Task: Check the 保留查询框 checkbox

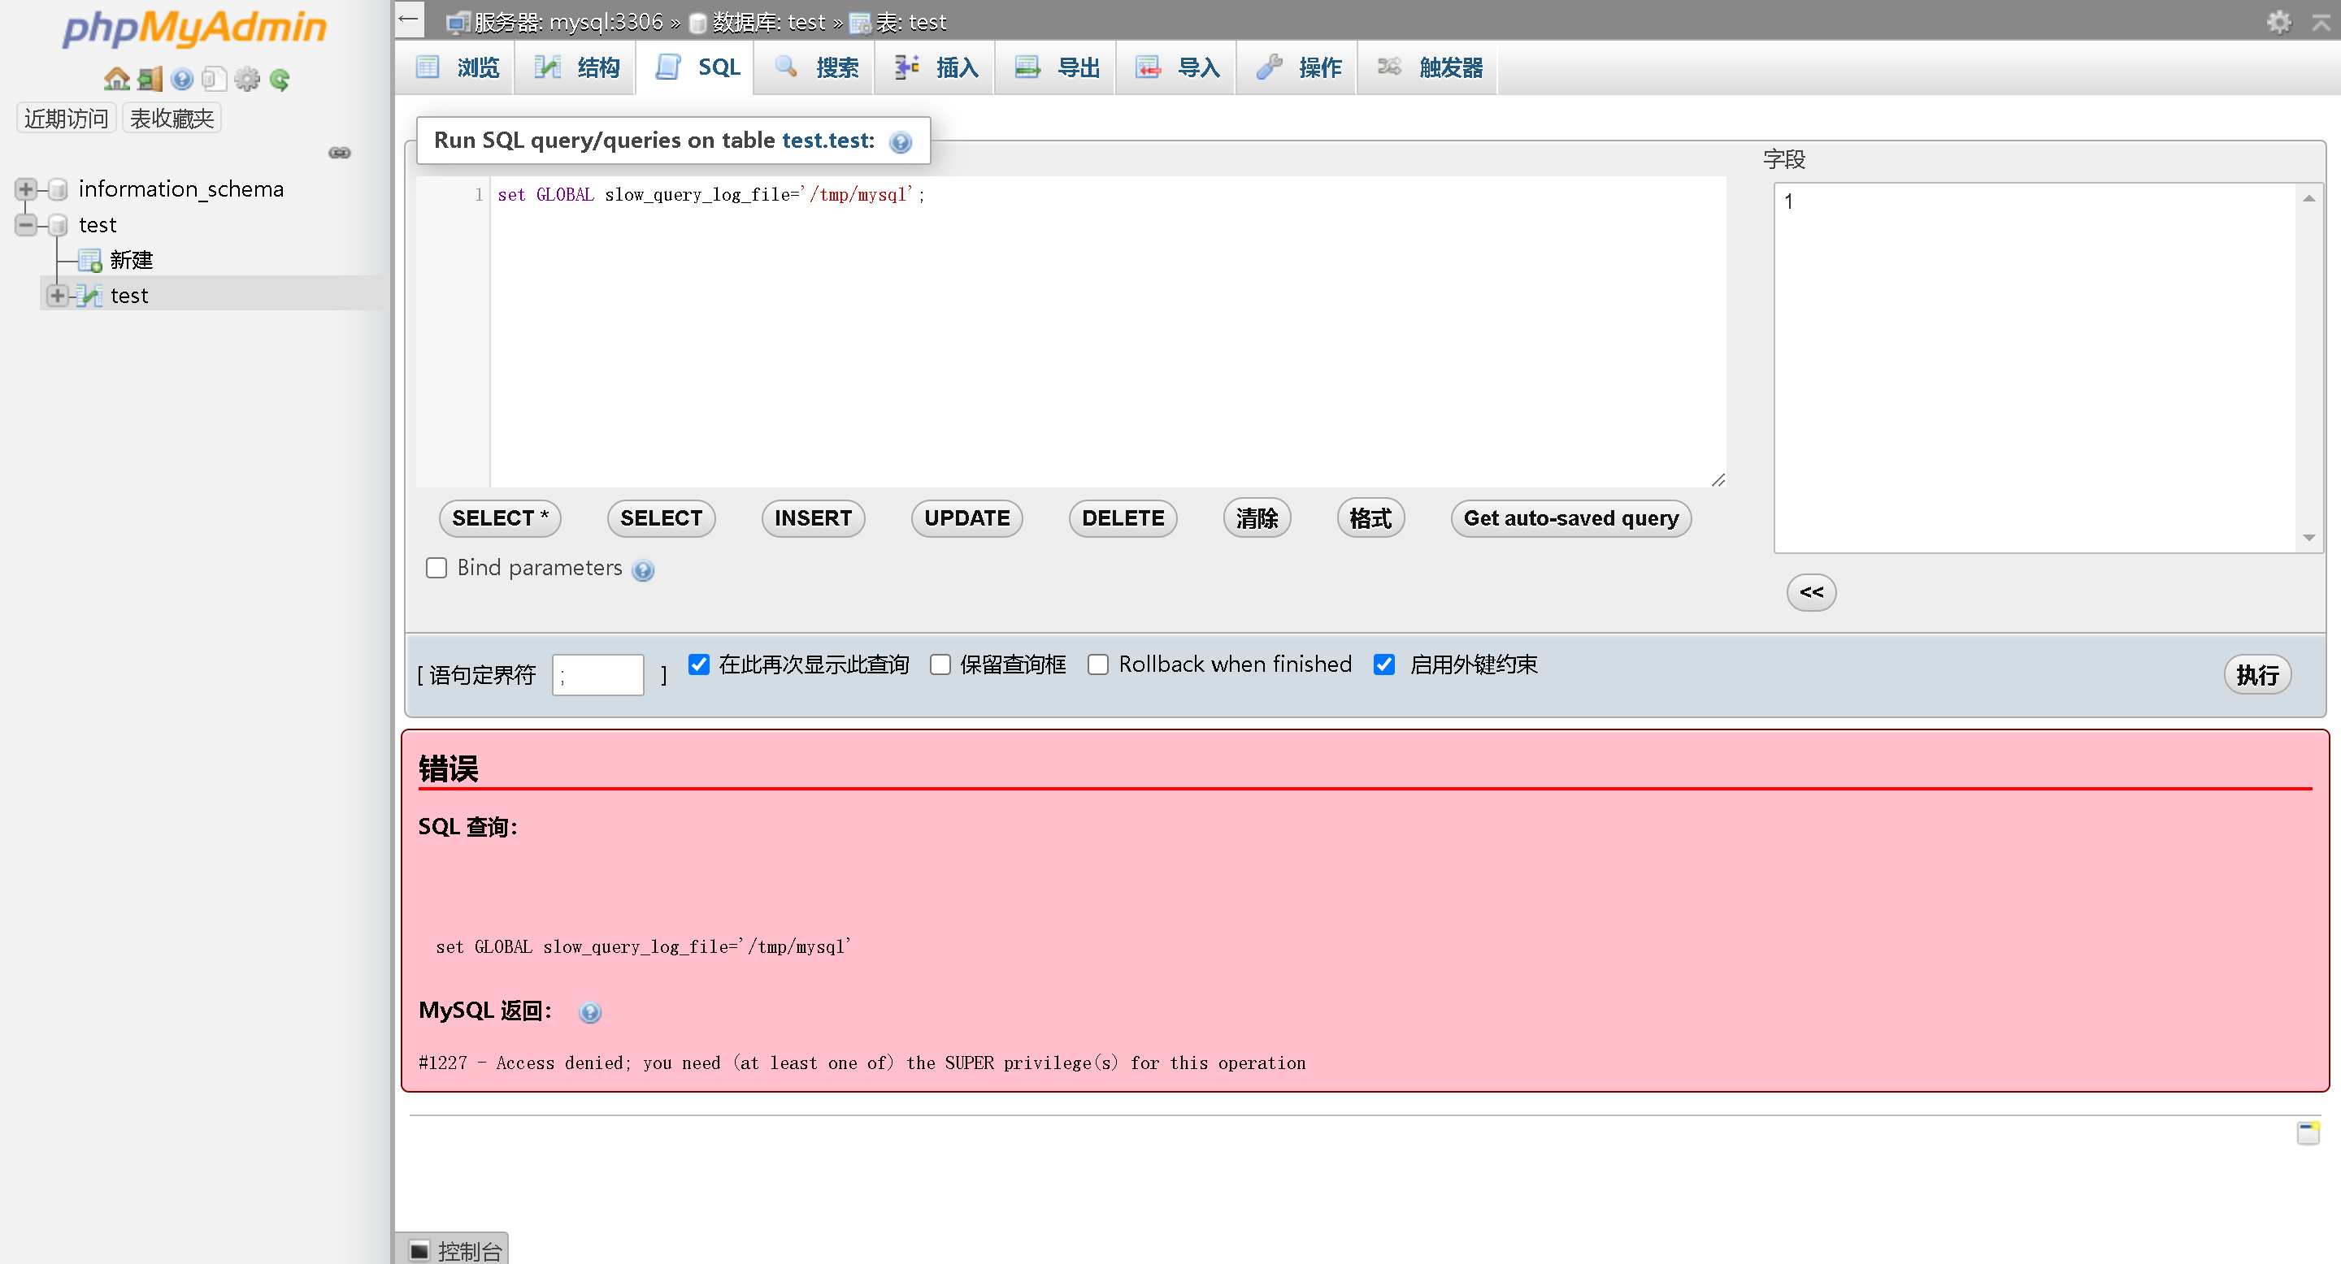Action: point(940,664)
